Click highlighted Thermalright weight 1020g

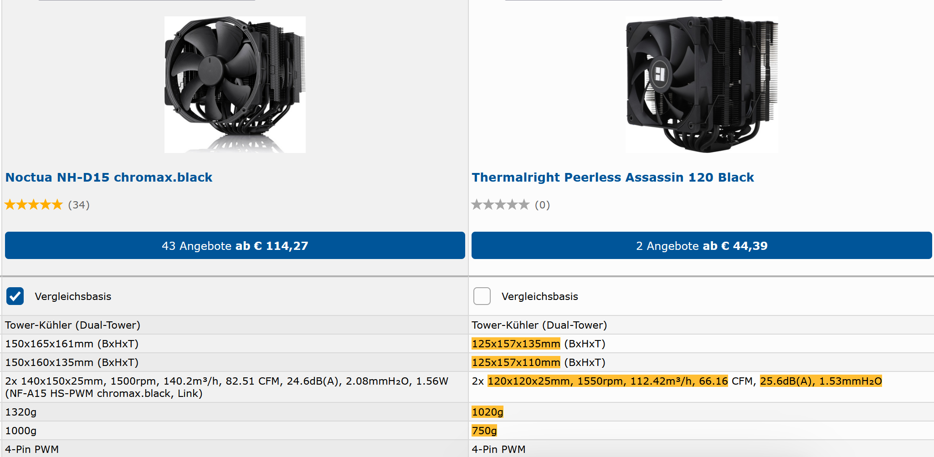488,412
